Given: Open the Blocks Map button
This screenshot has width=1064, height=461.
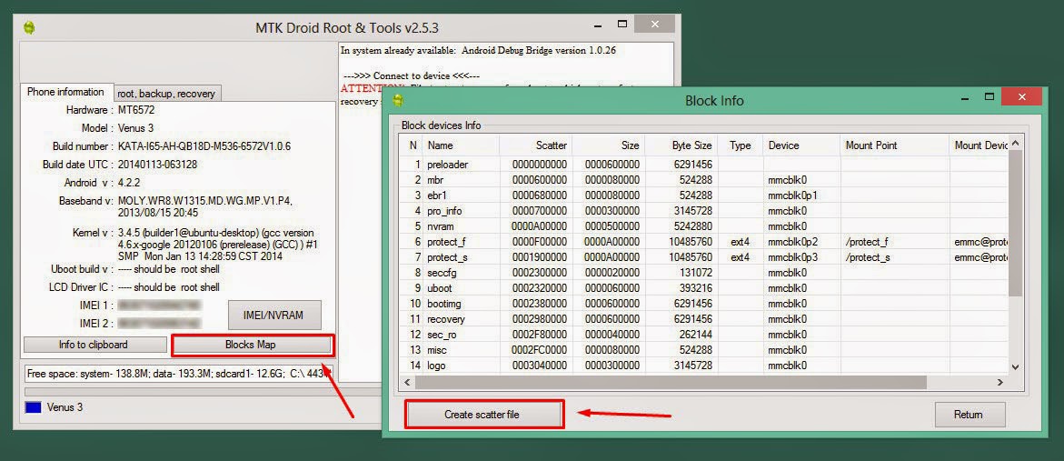Looking at the screenshot, I should click(253, 345).
